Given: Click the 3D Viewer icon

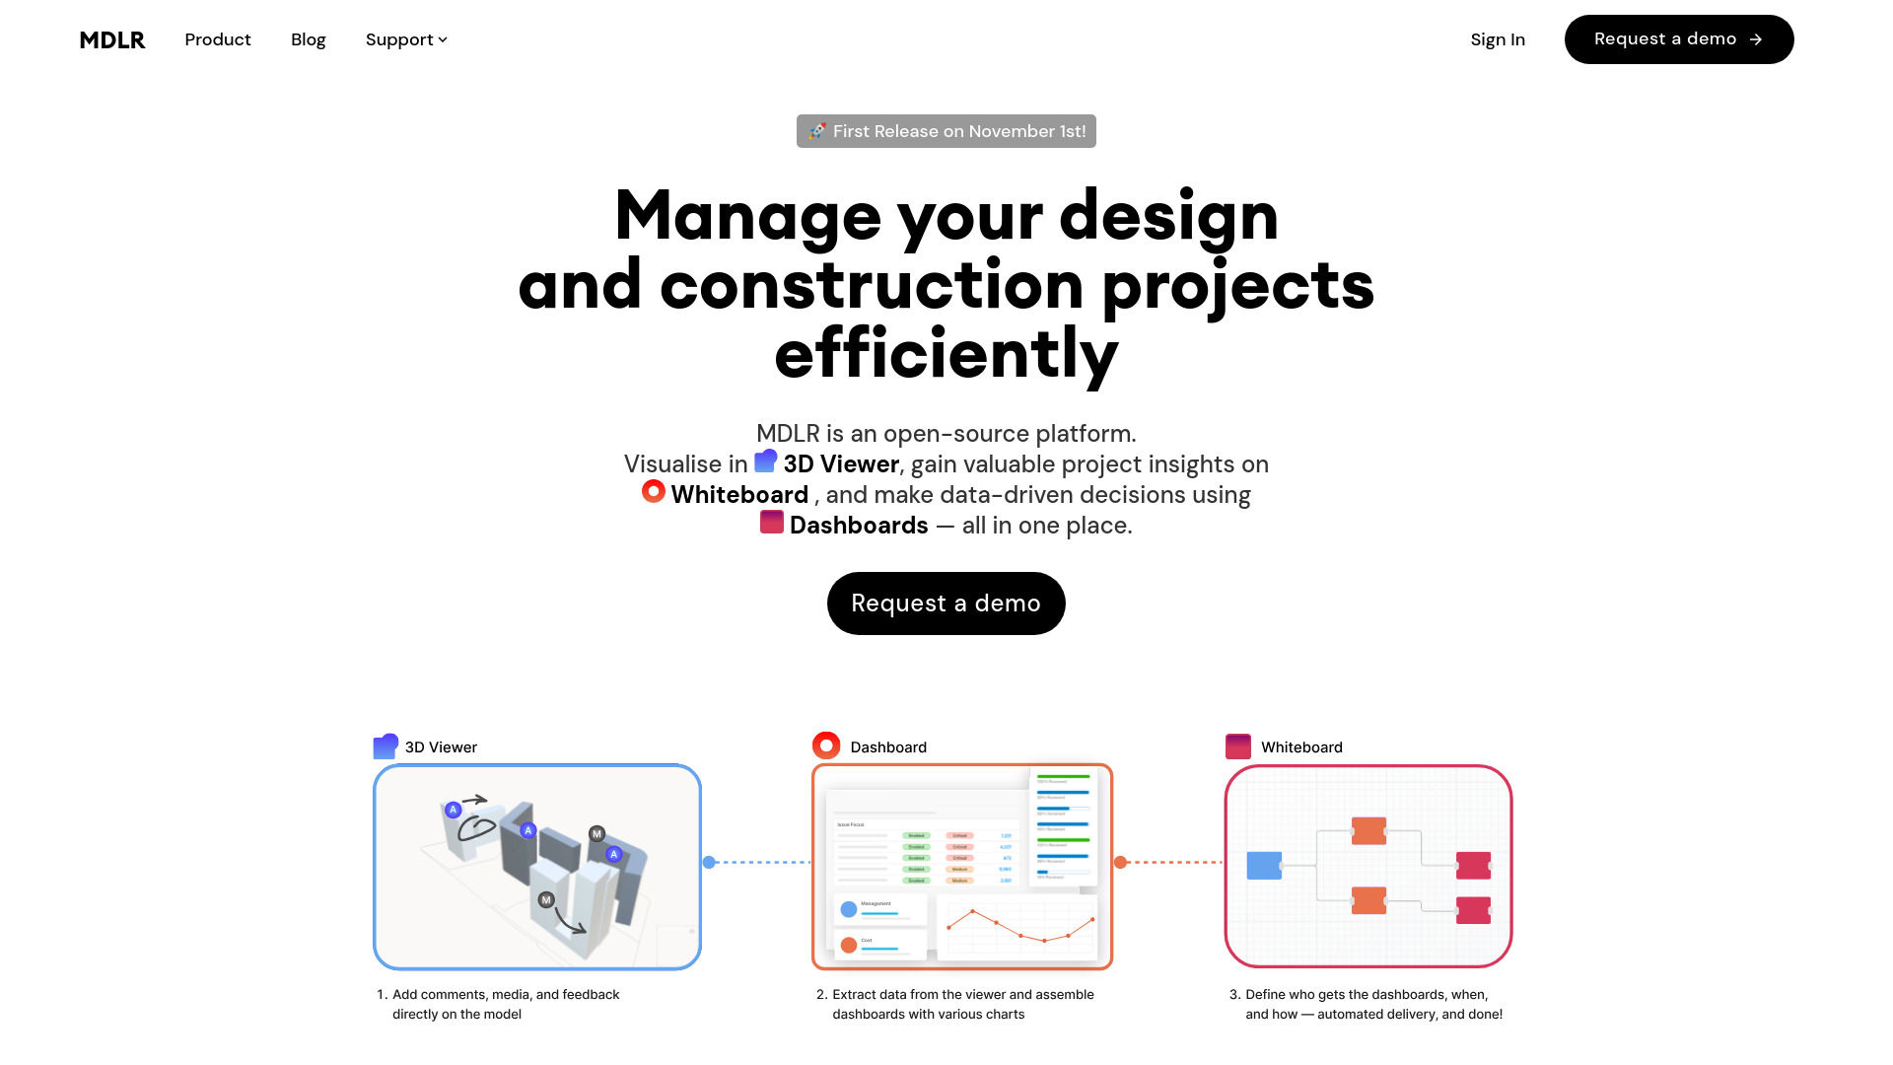Looking at the screenshot, I should (386, 746).
